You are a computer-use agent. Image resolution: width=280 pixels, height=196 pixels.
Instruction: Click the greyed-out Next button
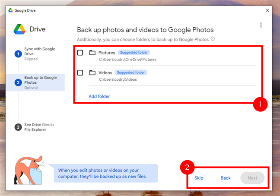[x=252, y=178]
